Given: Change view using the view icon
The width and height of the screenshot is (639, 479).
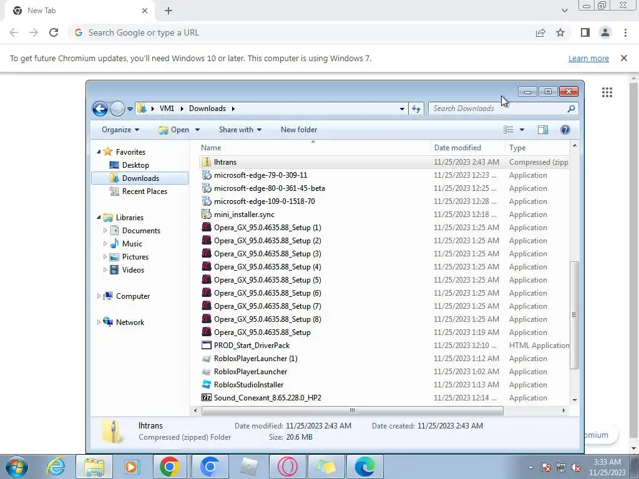Looking at the screenshot, I should click(x=508, y=130).
